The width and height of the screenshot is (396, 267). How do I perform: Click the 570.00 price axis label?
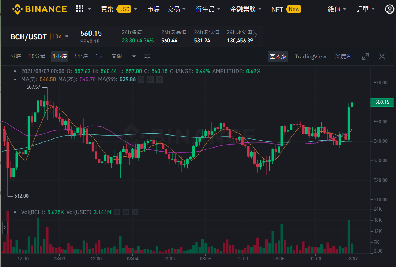(x=381, y=83)
